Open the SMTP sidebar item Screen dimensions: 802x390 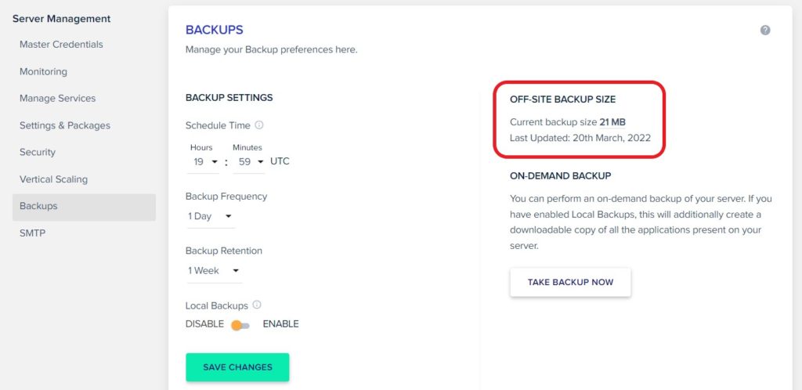pyautogui.click(x=32, y=233)
